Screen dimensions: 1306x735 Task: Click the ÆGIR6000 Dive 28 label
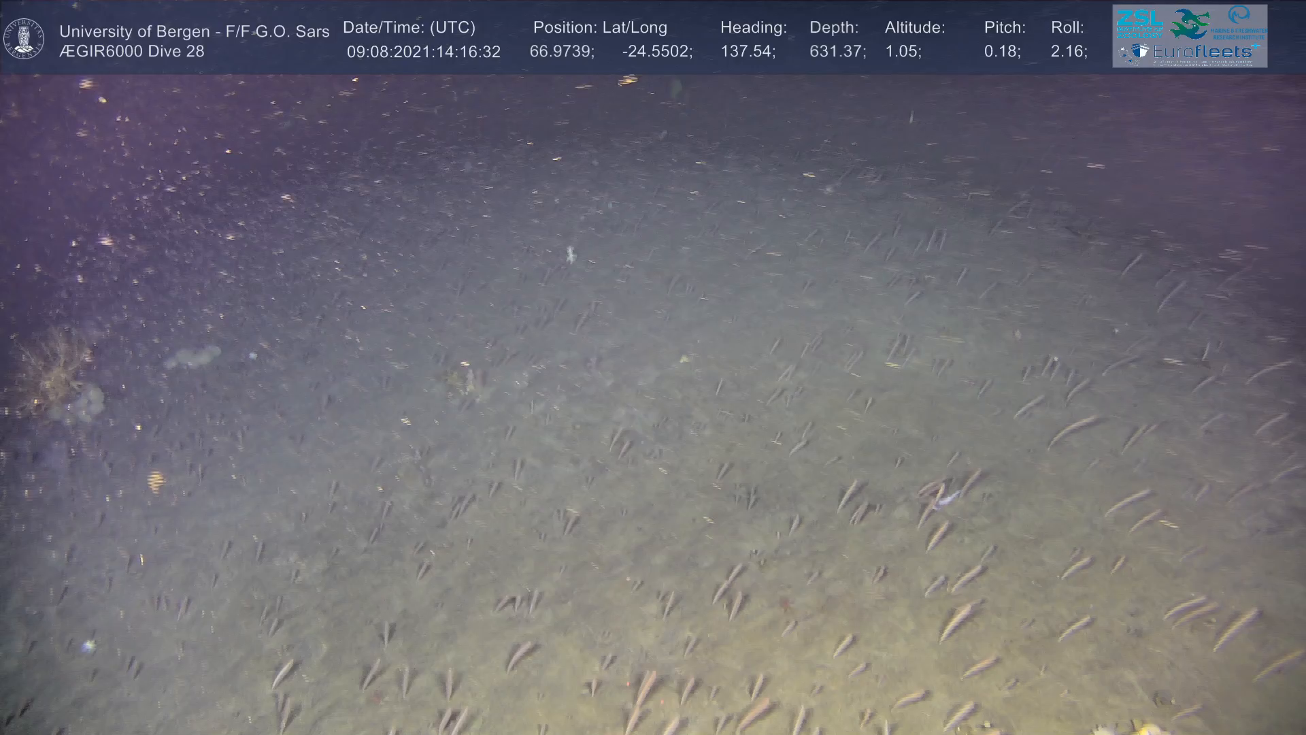(132, 52)
